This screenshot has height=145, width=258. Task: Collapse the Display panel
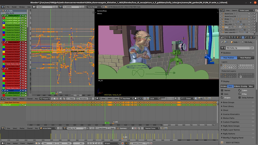pyautogui.click(x=222, y=81)
